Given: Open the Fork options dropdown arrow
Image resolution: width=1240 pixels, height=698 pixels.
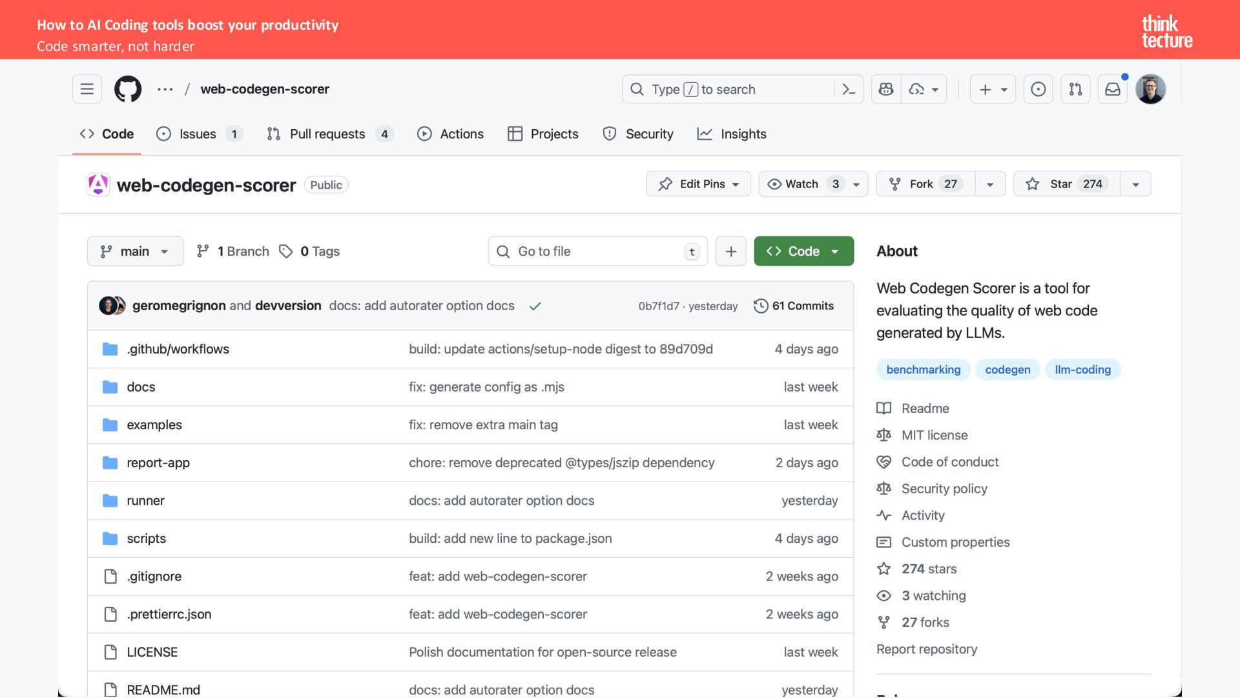Looking at the screenshot, I should coord(989,184).
